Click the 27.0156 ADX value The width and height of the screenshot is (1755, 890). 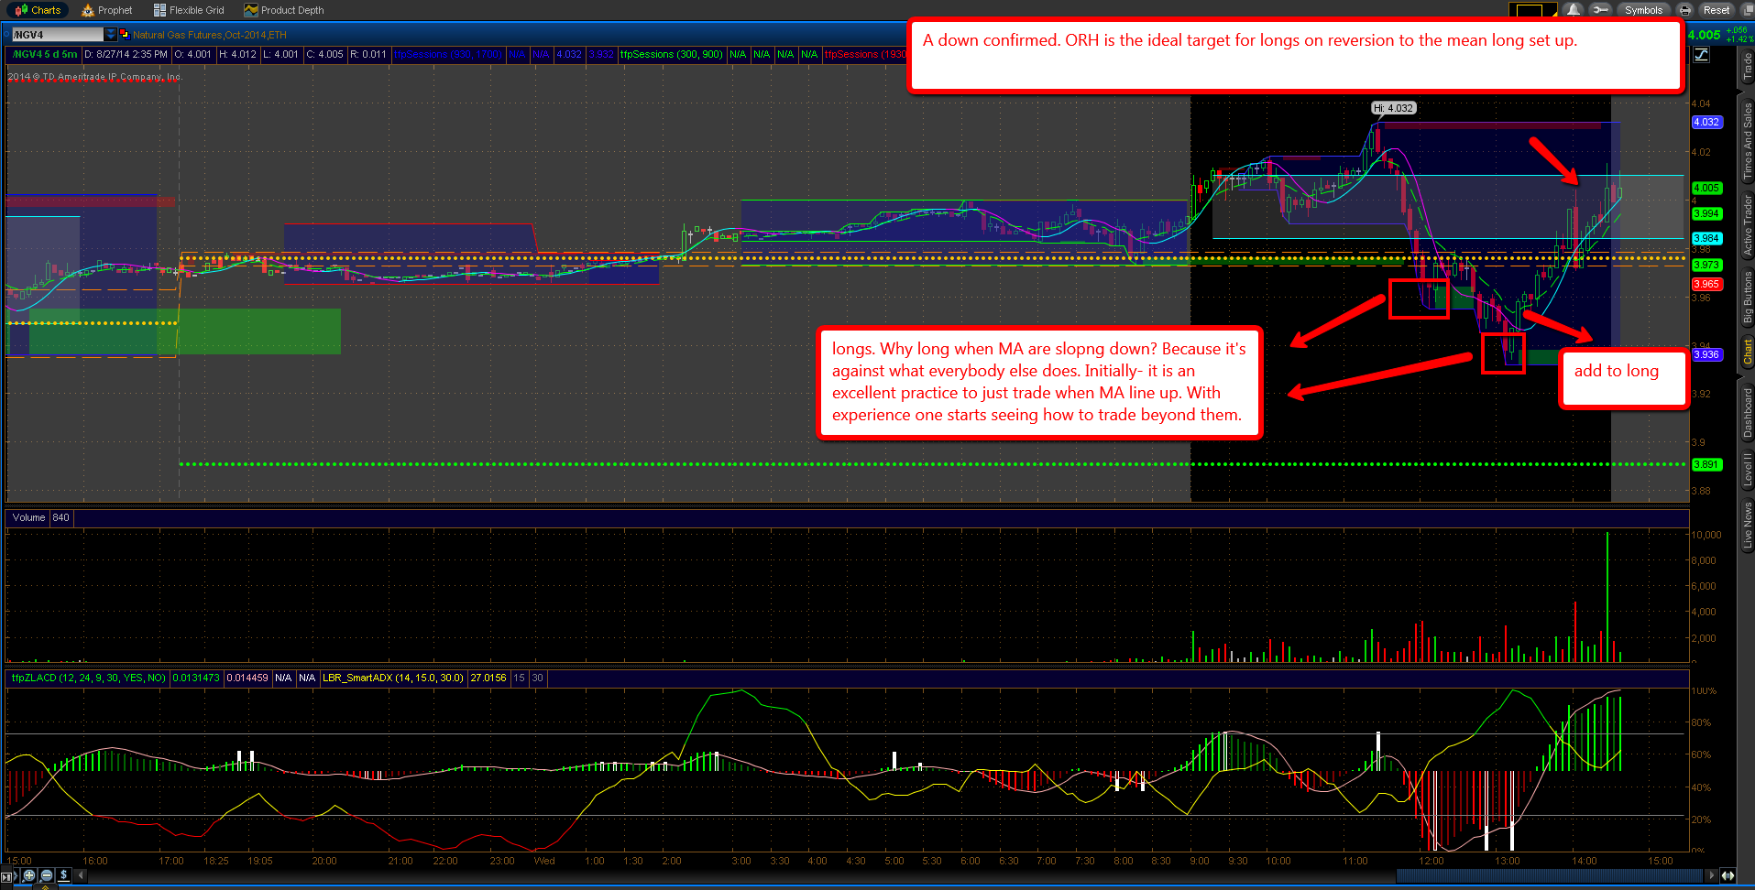pos(488,678)
